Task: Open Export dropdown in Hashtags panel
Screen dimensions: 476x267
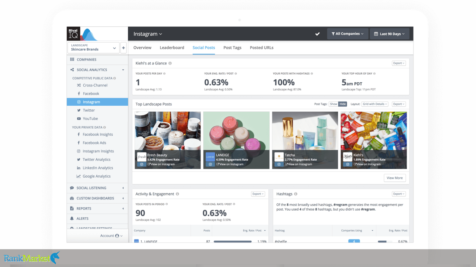Action: (x=399, y=194)
